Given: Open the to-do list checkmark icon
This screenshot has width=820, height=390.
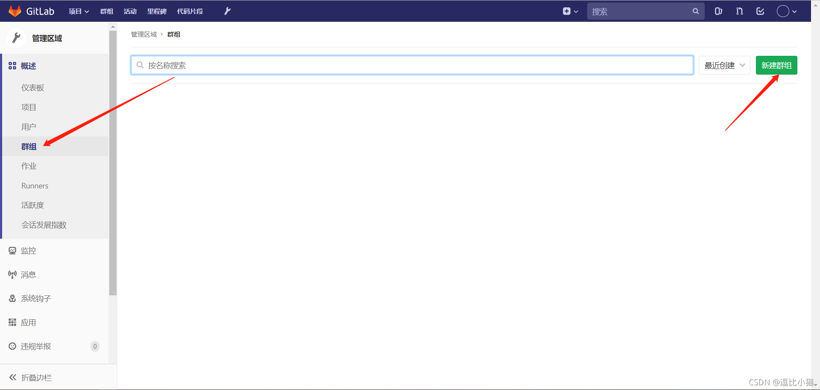Looking at the screenshot, I should pyautogui.click(x=760, y=12).
